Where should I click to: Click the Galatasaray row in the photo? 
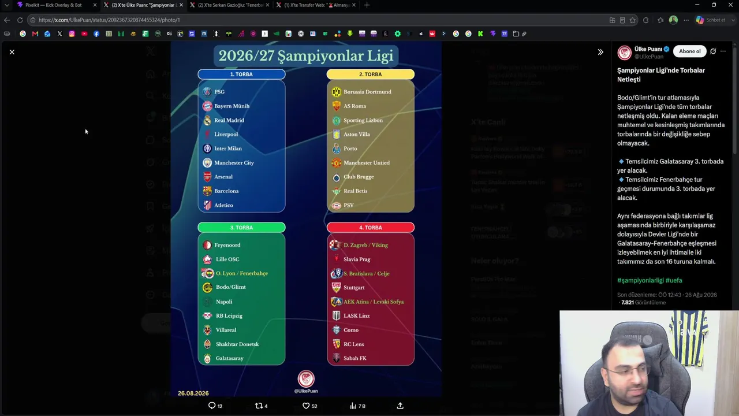tap(223, 358)
